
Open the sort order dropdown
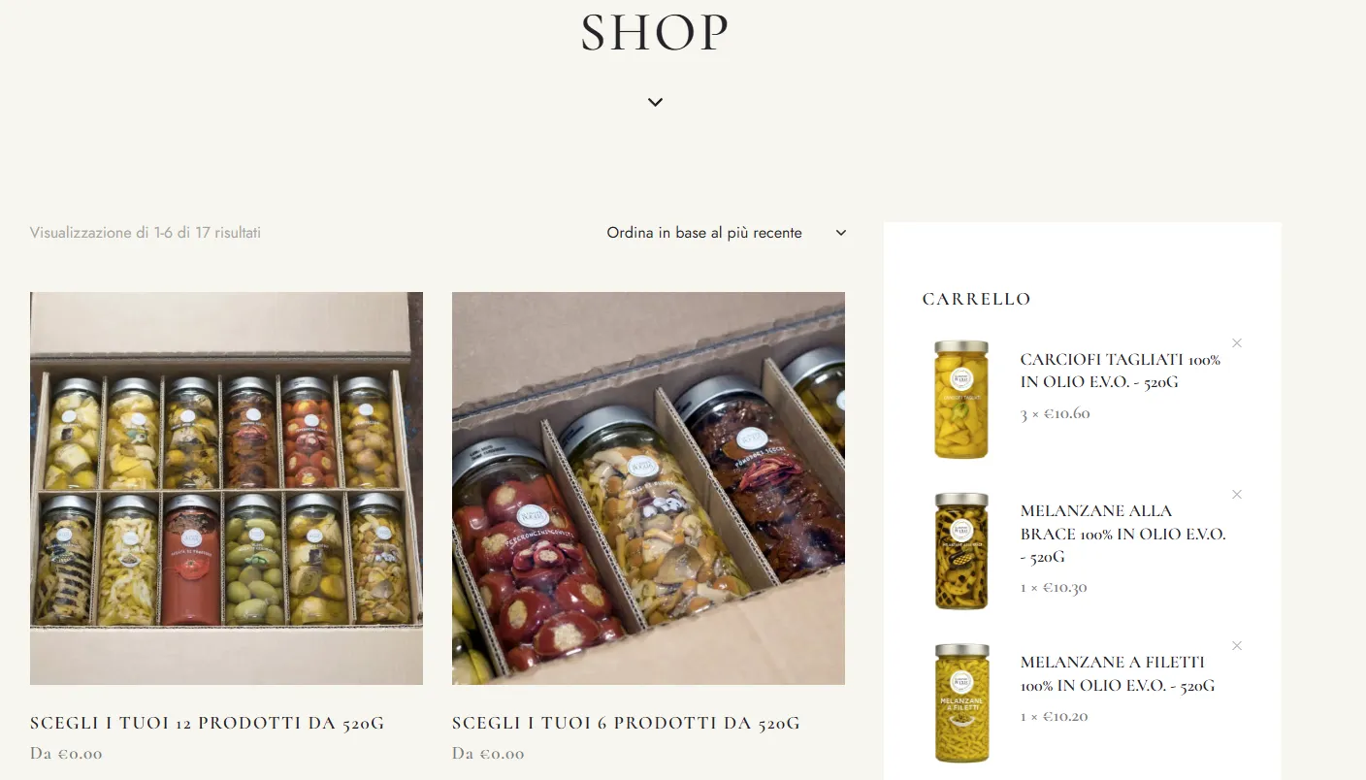pos(726,233)
